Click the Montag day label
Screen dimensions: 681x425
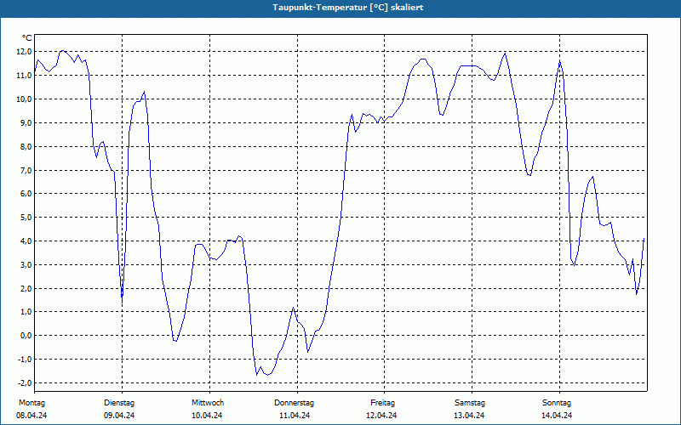31,403
